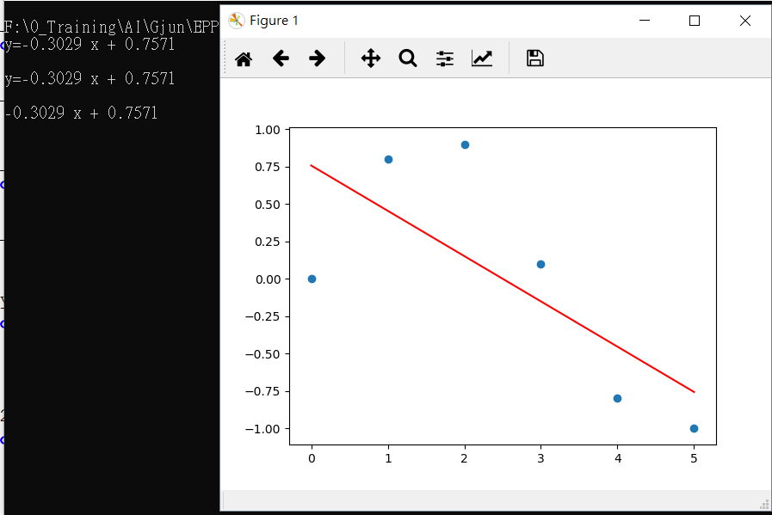This screenshot has height=515, width=772.
Task: Reset plot to original view with Home icon
Action: click(x=244, y=58)
